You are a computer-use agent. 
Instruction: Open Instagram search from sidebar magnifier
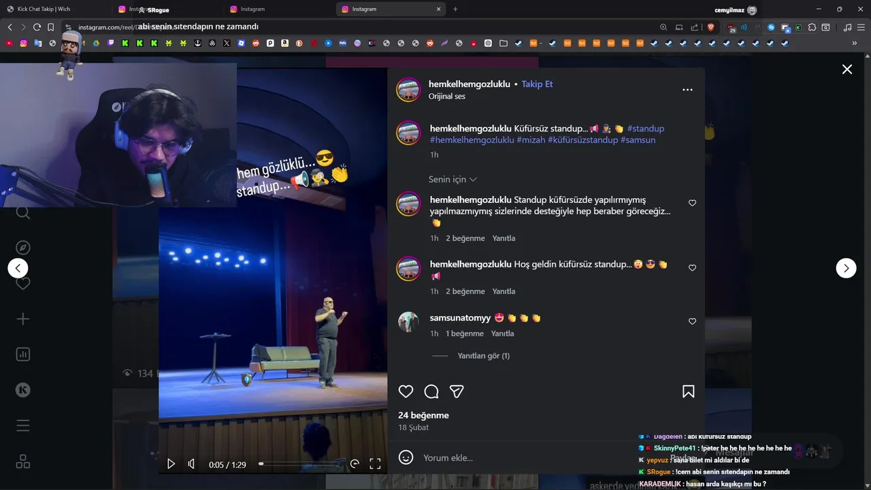pyautogui.click(x=23, y=213)
